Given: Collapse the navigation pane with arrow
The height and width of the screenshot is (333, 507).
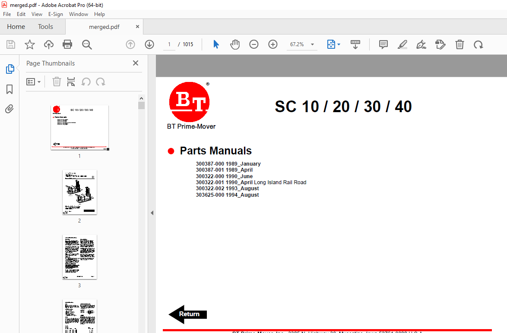Looking at the screenshot, I should [x=152, y=213].
